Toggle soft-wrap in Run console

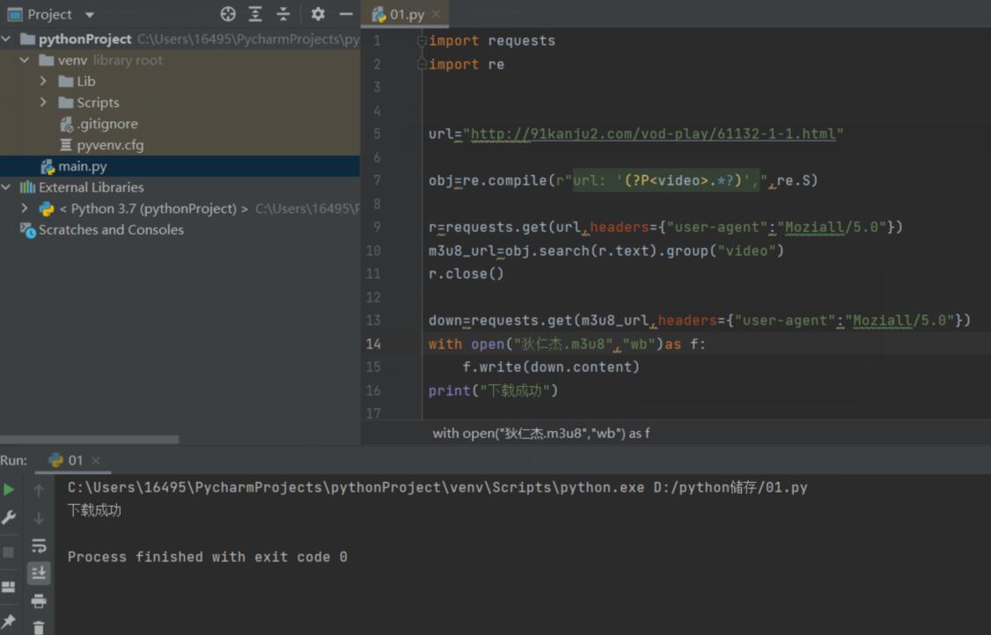point(39,545)
